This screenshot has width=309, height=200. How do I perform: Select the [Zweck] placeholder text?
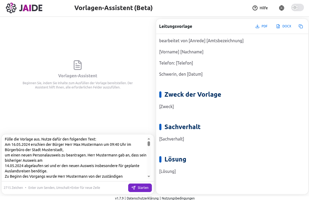click(x=166, y=106)
